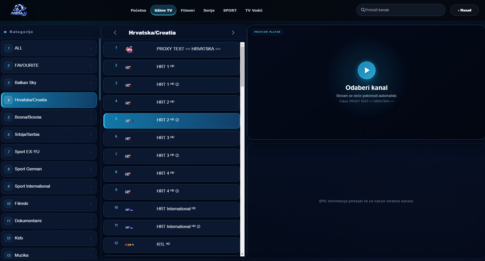Screen dimensions: 485x261
Task: Click the HRT logo in channel row 3
Action: pos(128,85)
